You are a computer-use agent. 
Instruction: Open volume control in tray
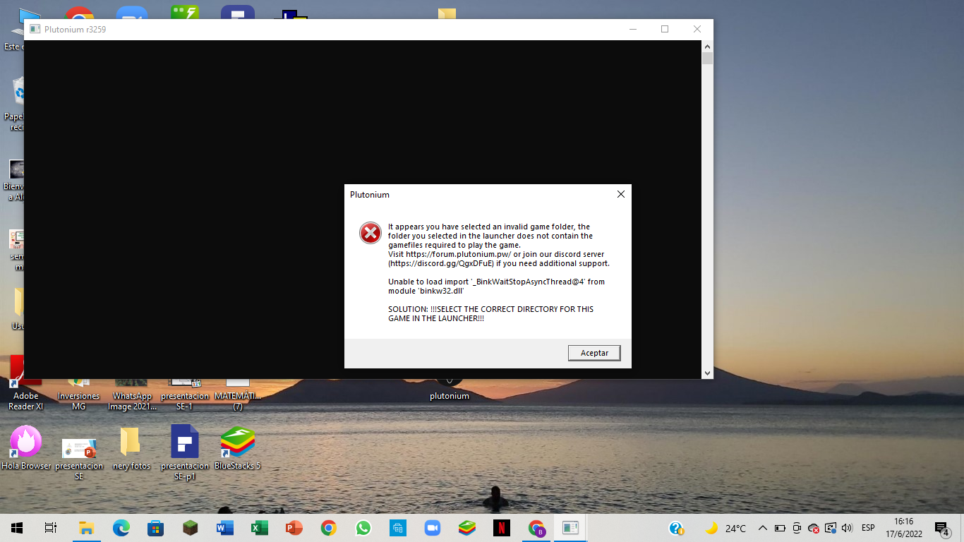click(x=847, y=528)
